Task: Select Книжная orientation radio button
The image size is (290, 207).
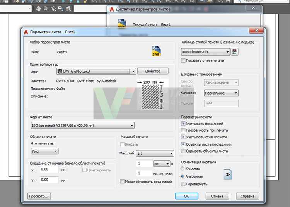Action: 183,169
